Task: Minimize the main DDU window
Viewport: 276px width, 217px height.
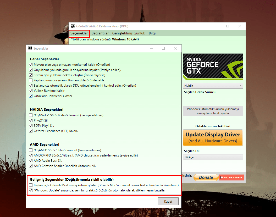Action: click(216, 26)
